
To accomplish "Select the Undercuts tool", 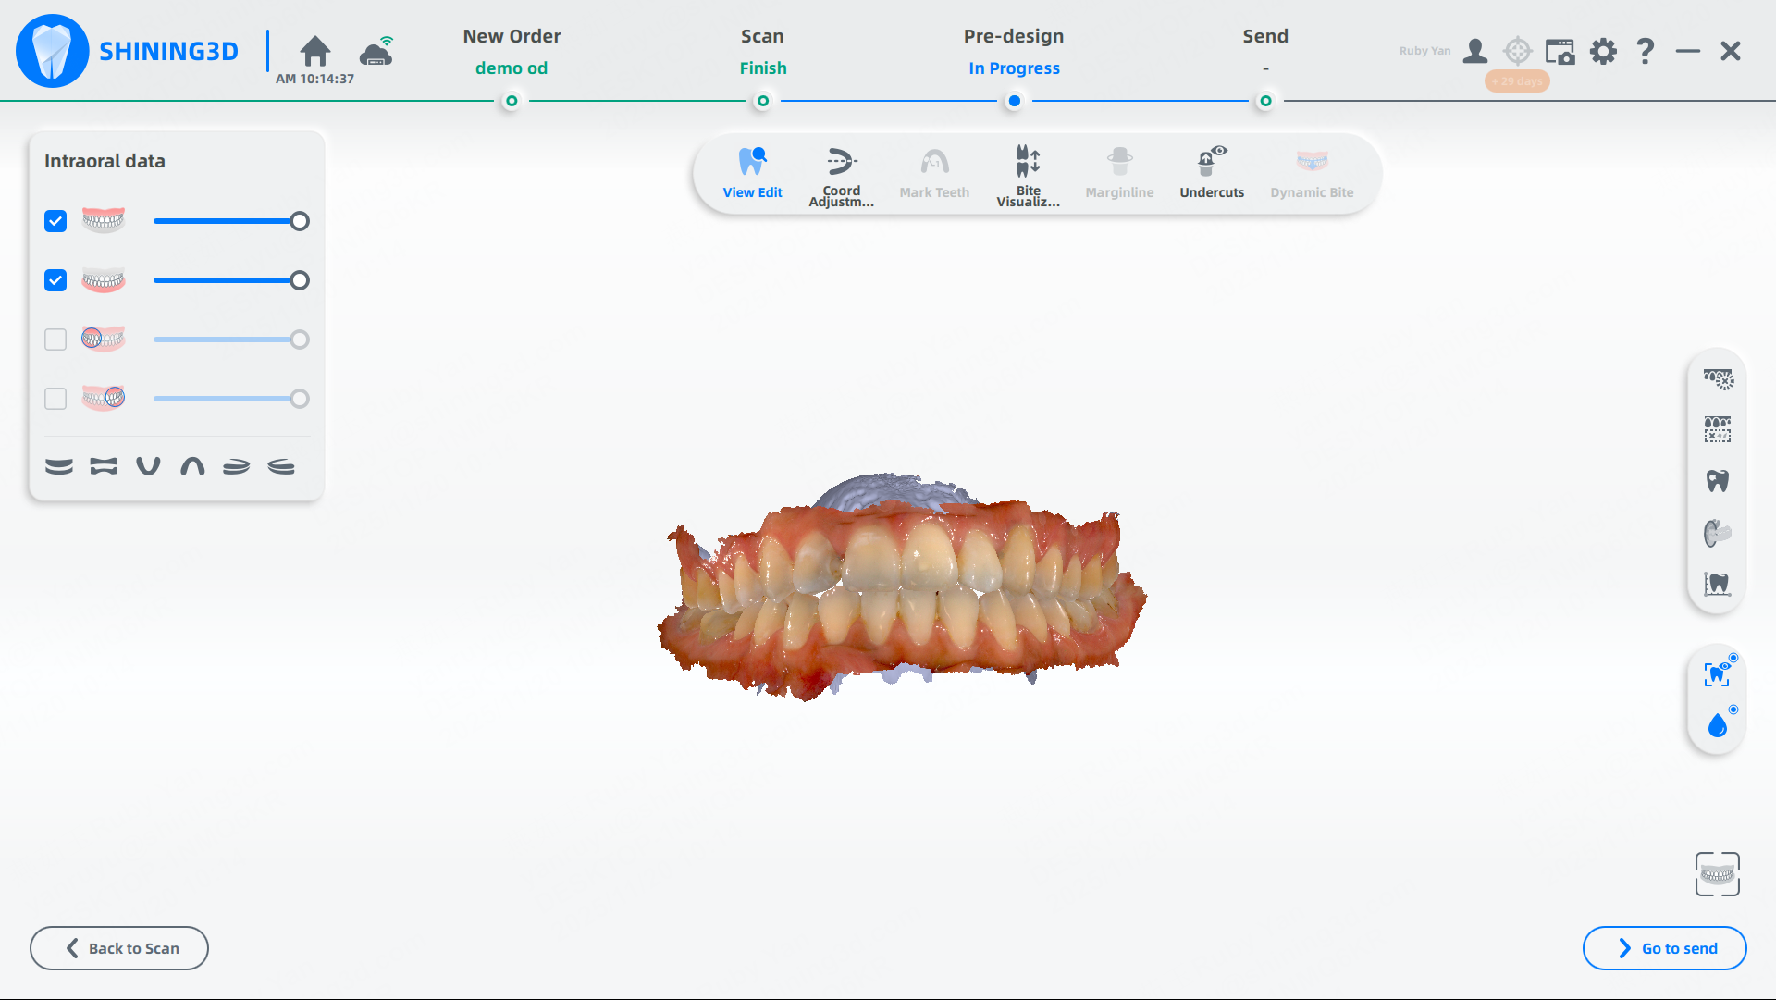I will pos(1212,175).
